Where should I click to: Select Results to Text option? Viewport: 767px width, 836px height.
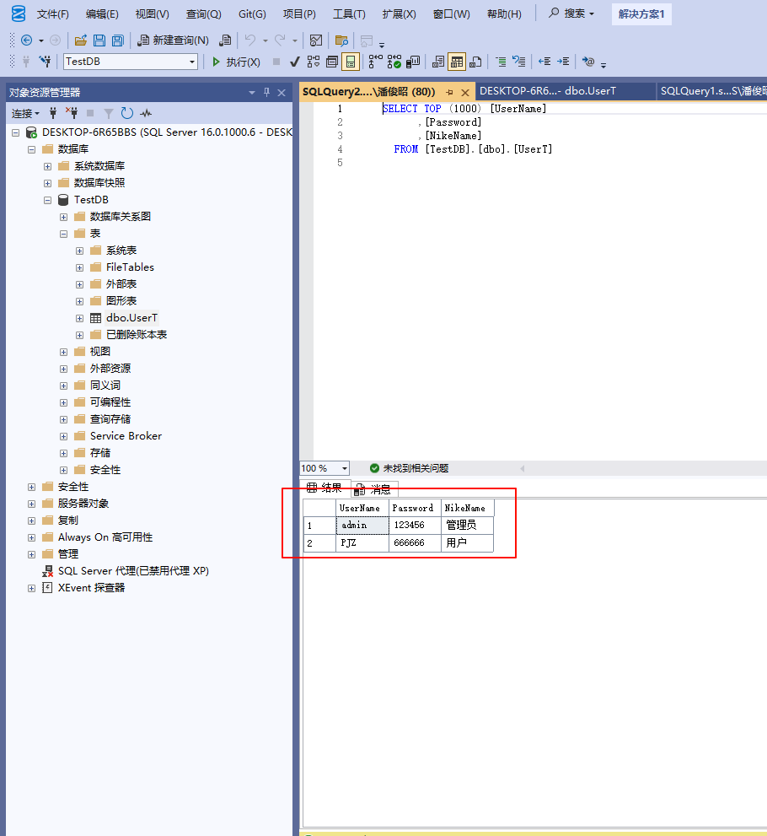click(x=438, y=62)
